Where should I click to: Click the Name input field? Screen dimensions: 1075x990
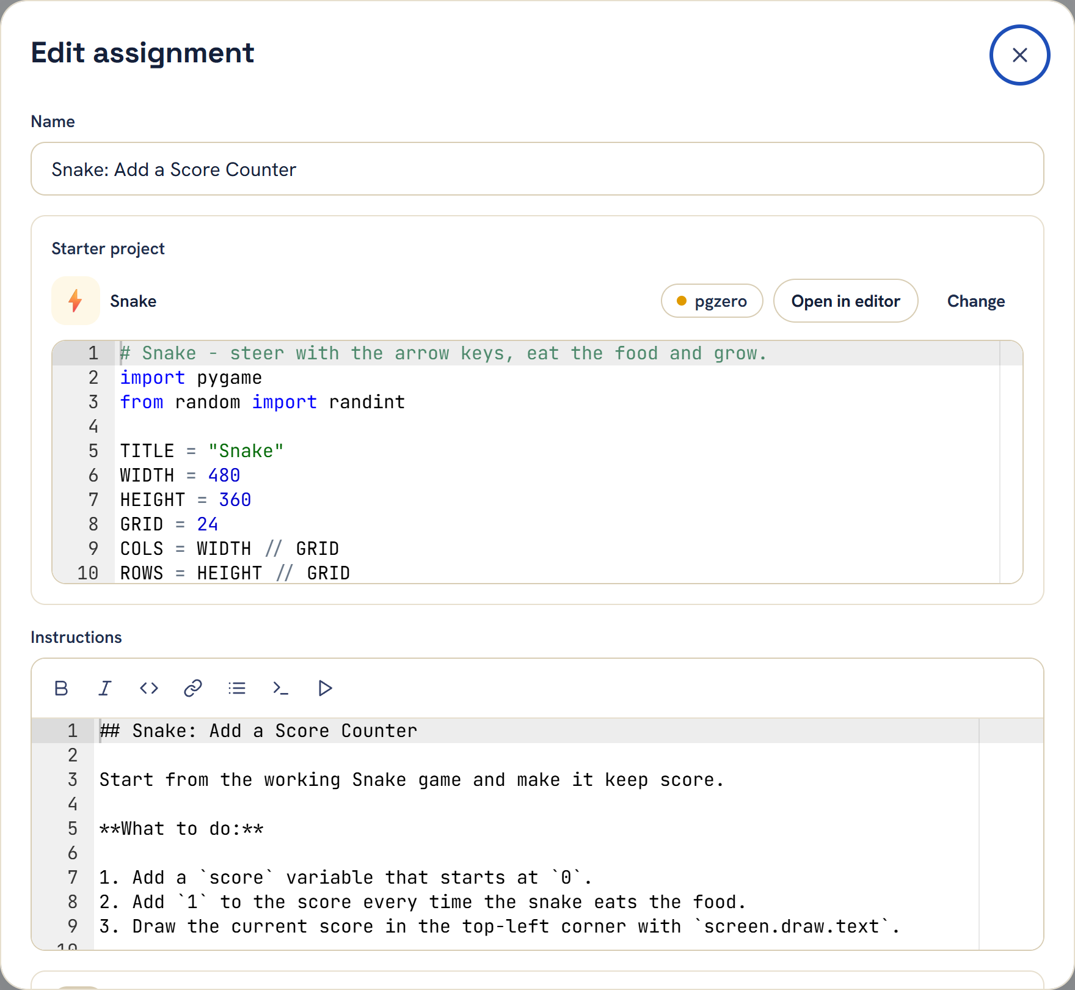point(537,169)
